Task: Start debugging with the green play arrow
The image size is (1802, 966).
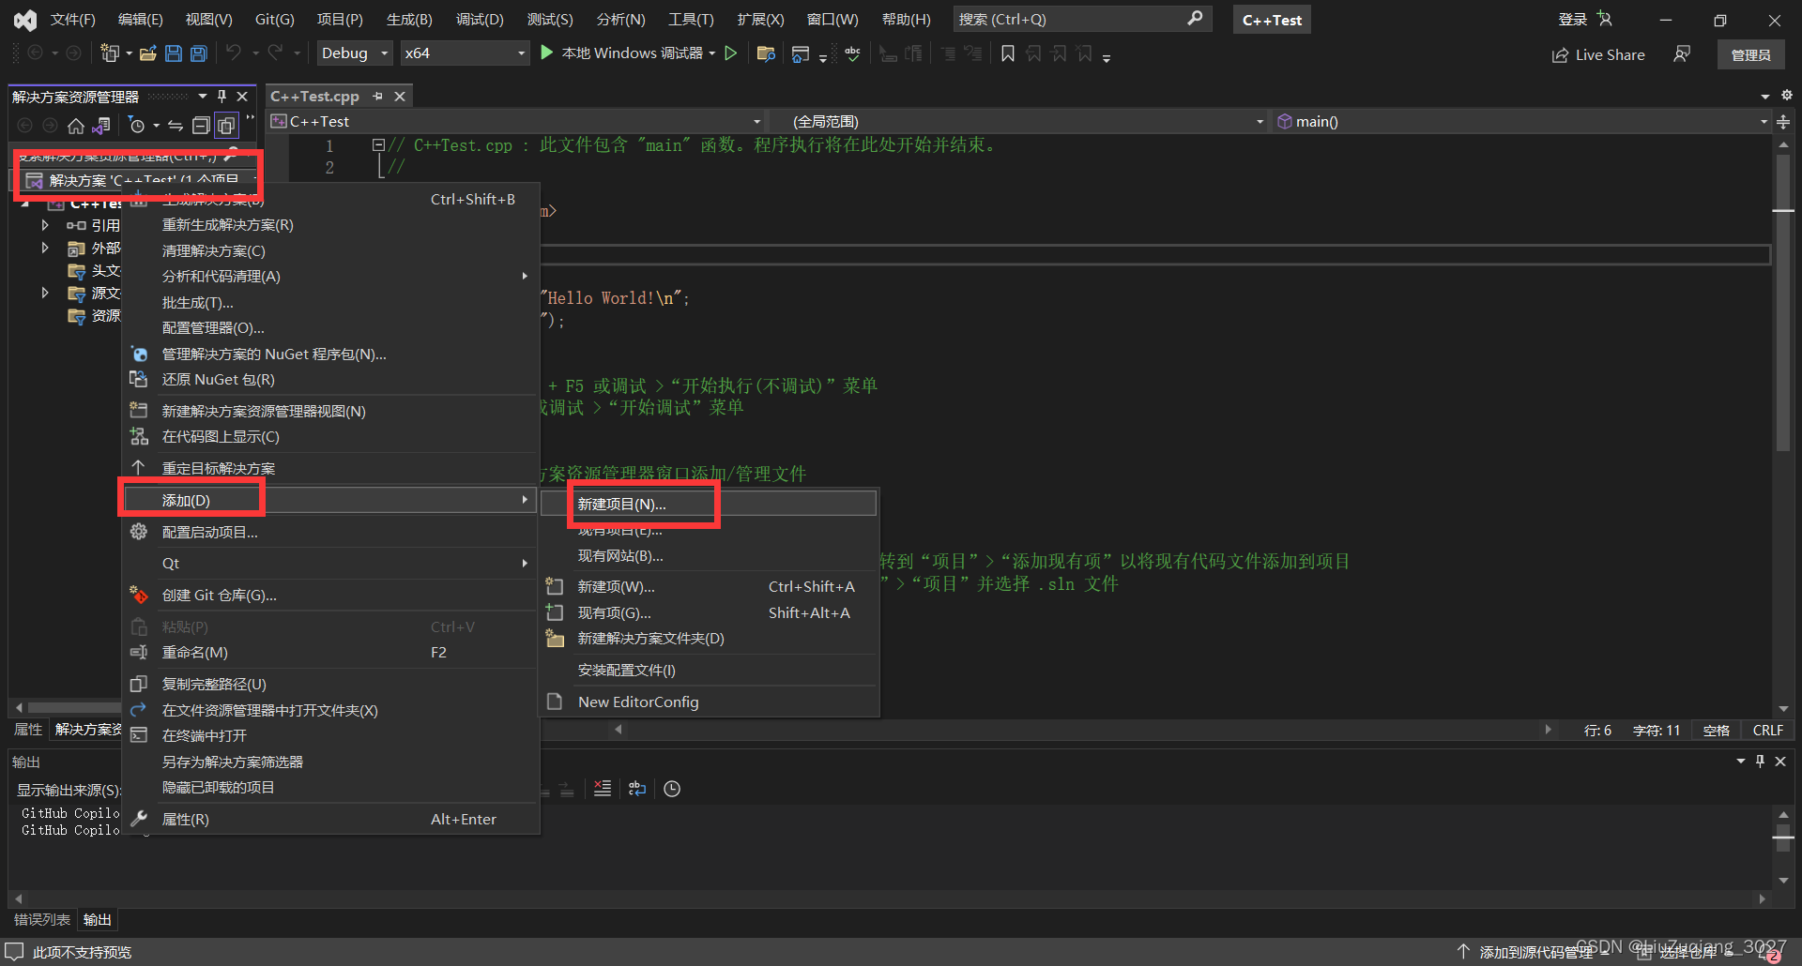Action: coord(546,53)
